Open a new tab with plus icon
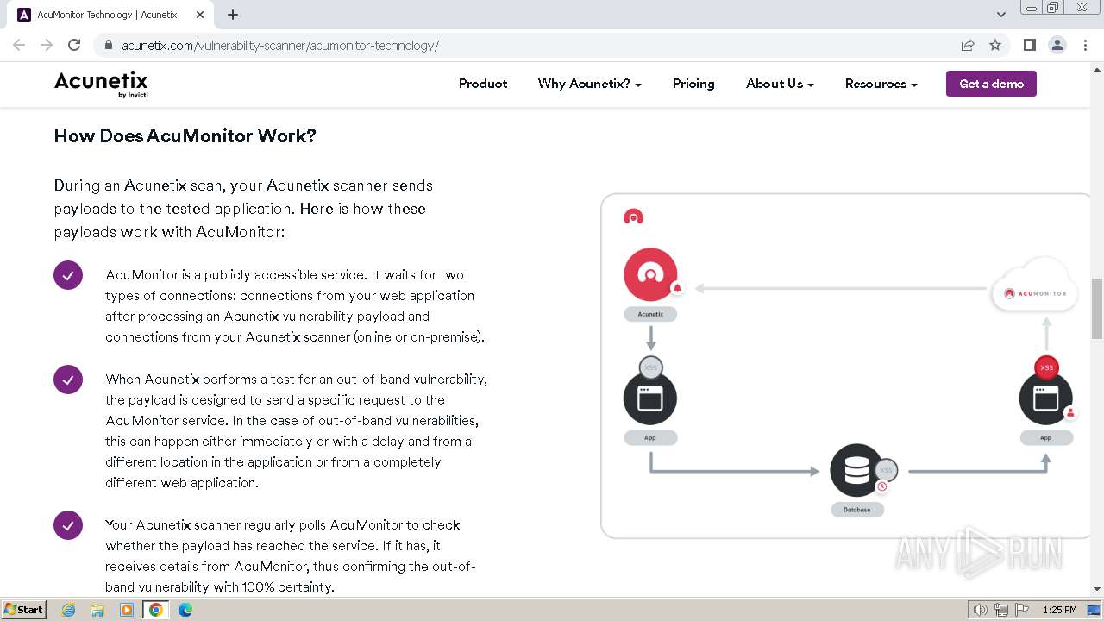Viewport: 1104px width, 621px height. tap(233, 15)
